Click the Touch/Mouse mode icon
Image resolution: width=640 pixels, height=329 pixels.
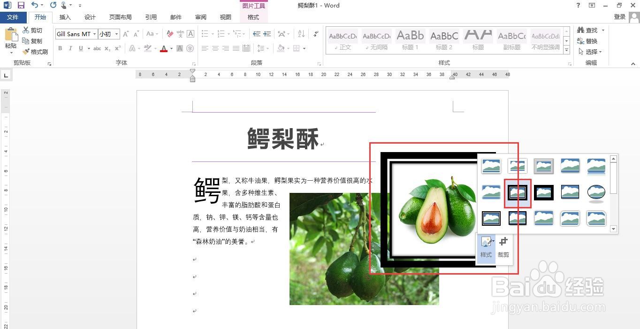[63, 5]
